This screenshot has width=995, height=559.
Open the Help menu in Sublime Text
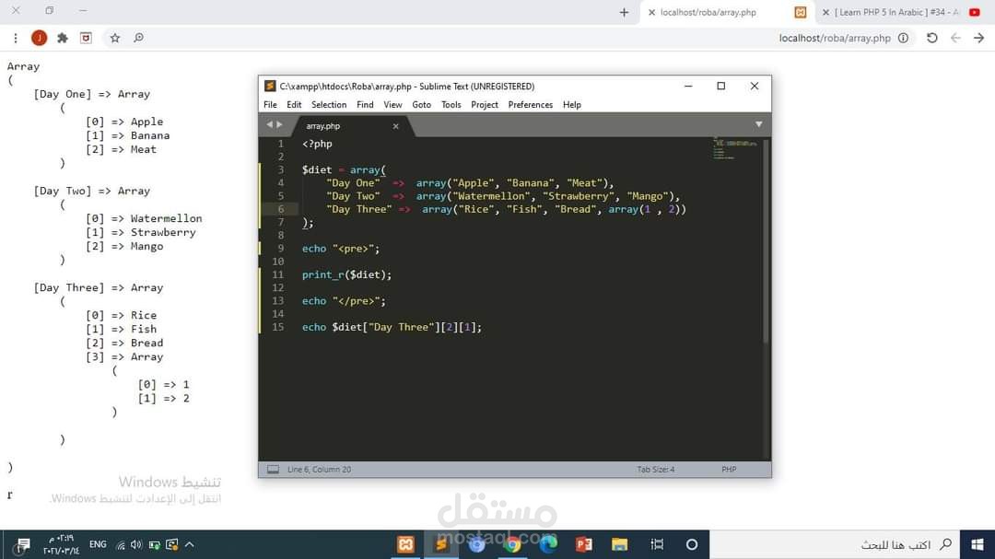click(x=572, y=105)
